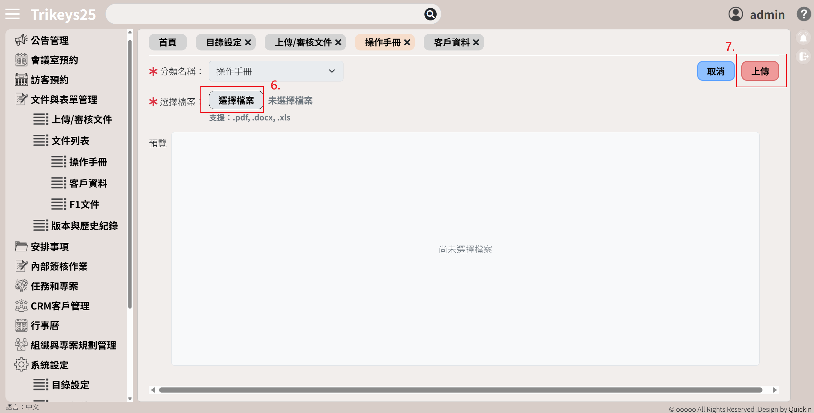Click the blue 取消 button
The width and height of the screenshot is (814, 413).
[x=716, y=71]
